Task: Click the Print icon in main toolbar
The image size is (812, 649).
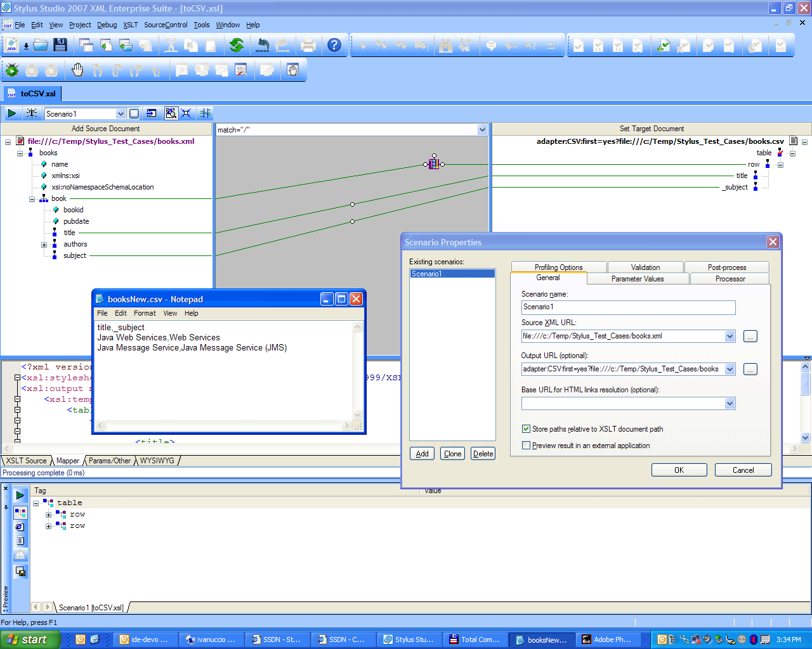Action: (308, 45)
